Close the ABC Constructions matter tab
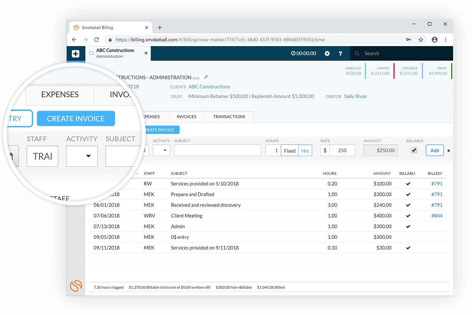This screenshot has width=472, height=315. (146, 53)
